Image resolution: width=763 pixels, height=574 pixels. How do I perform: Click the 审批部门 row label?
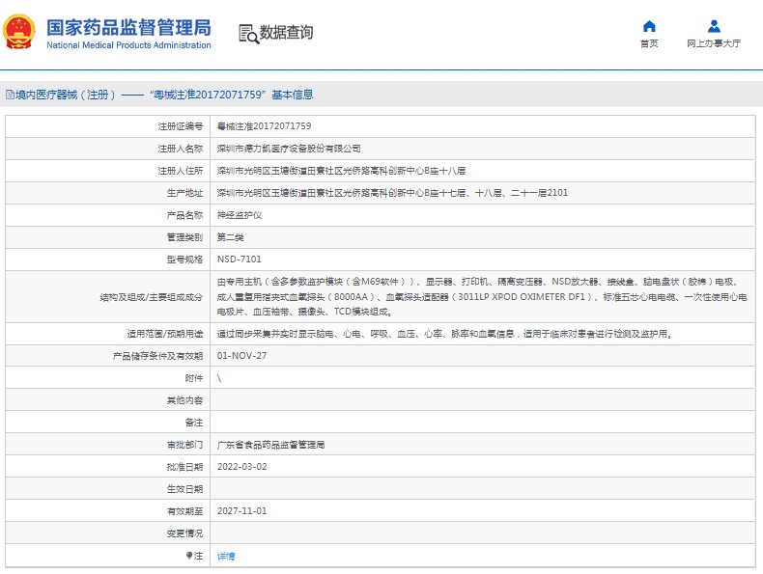pos(184,445)
